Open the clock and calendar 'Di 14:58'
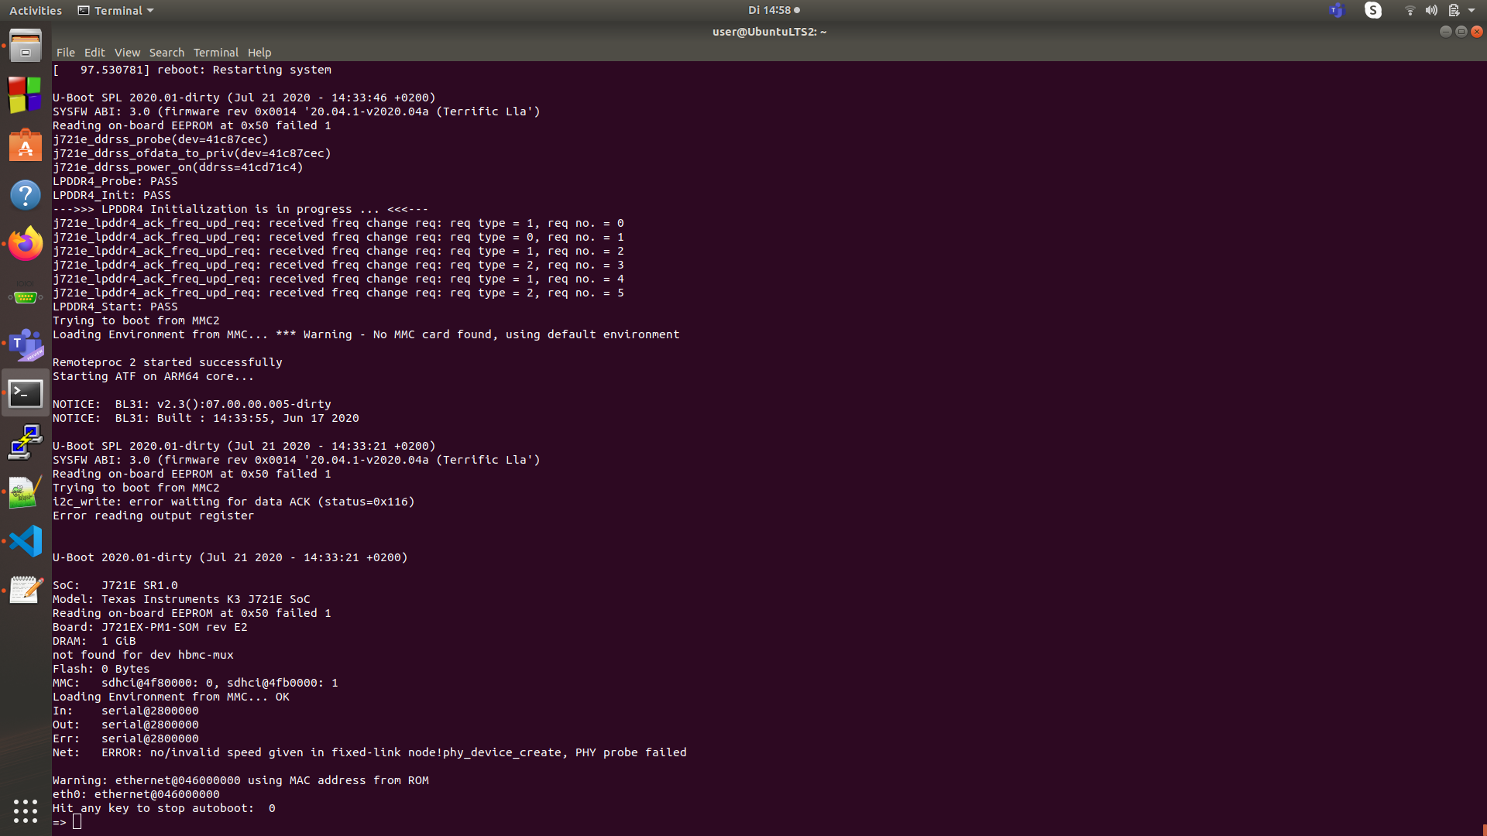This screenshot has width=1487, height=836. [774, 10]
